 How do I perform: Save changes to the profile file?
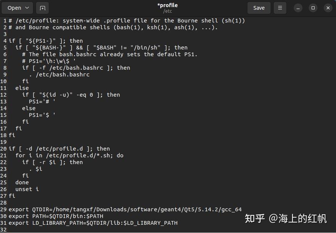click(259, 7)
